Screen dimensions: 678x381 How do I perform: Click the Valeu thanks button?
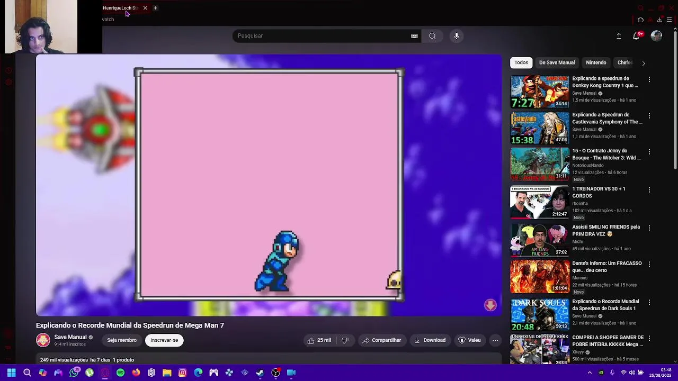click(469, 340)
